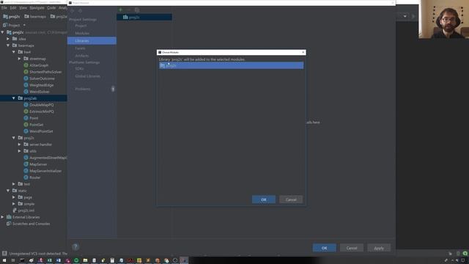This screenshot has width=469, height=264.
Task: Click the Windows Start button
Action: coord(4,260)
